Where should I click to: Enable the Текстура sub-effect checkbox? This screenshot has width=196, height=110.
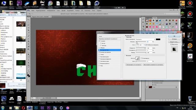coord(101,46)
